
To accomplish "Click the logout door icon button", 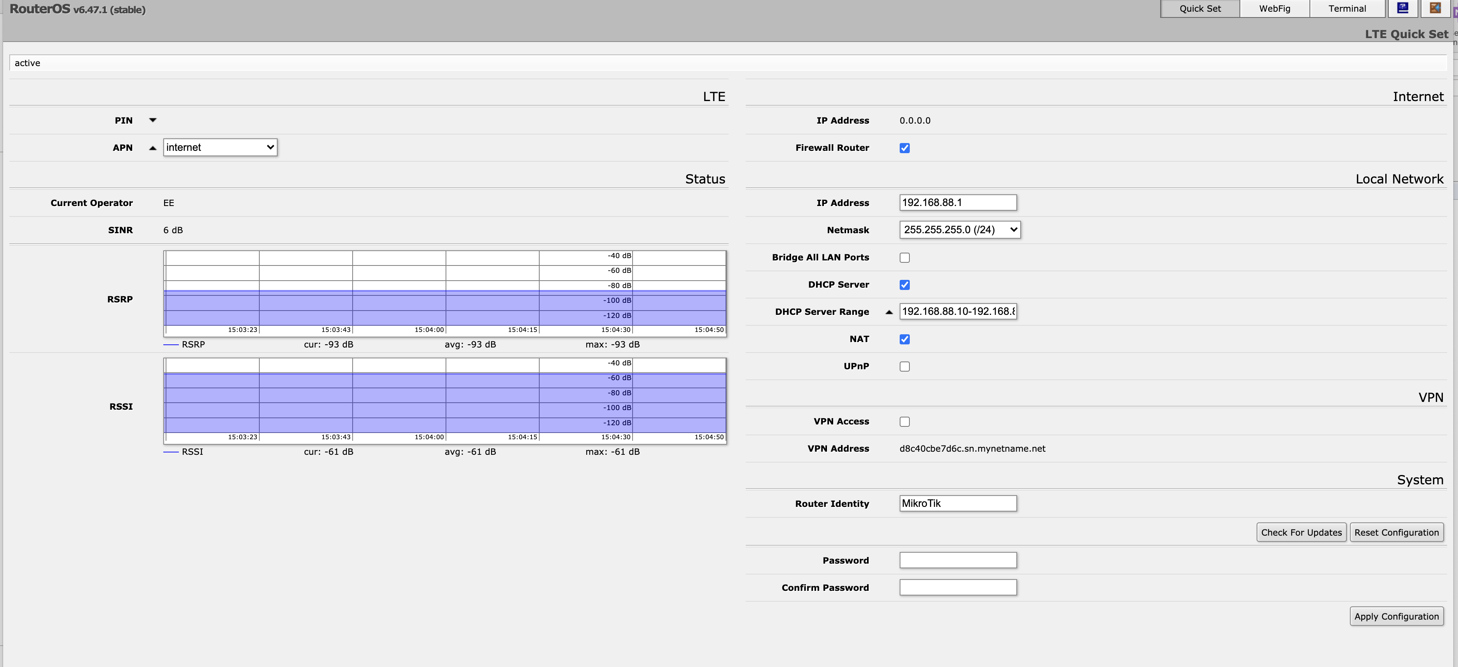I will tap(1435, 8).
